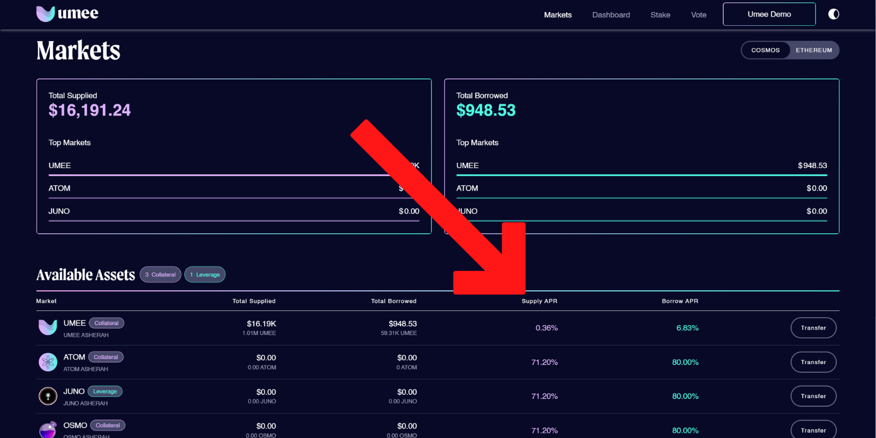Screen dimensions: 876x438
Task: Click the JUNO token icon
Action: (48, 396)
